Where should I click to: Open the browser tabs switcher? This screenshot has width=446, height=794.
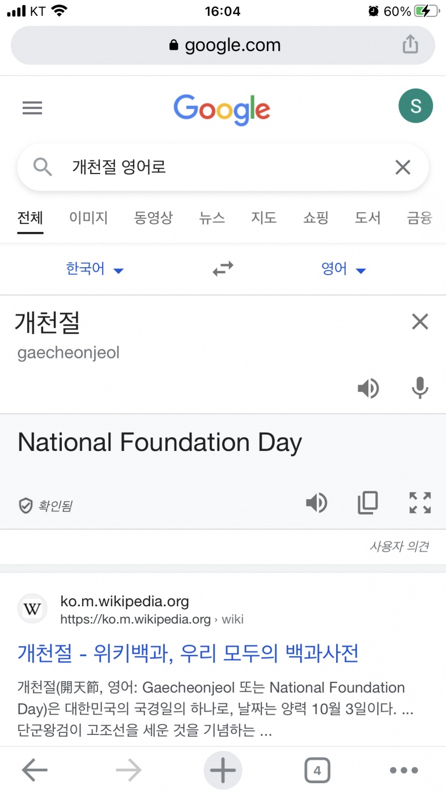click(x=317, y=770)
